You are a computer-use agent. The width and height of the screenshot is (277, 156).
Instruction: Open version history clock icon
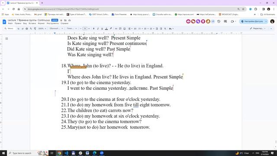(219, 21)
